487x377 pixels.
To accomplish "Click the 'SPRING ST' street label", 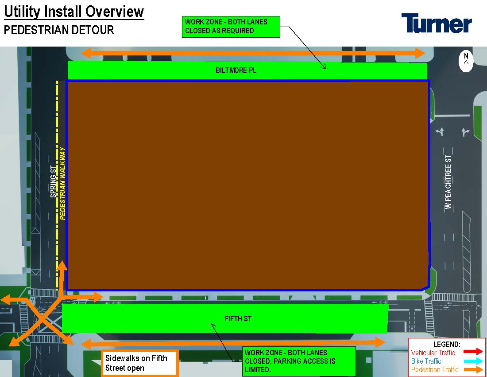I will pos(54,182).
